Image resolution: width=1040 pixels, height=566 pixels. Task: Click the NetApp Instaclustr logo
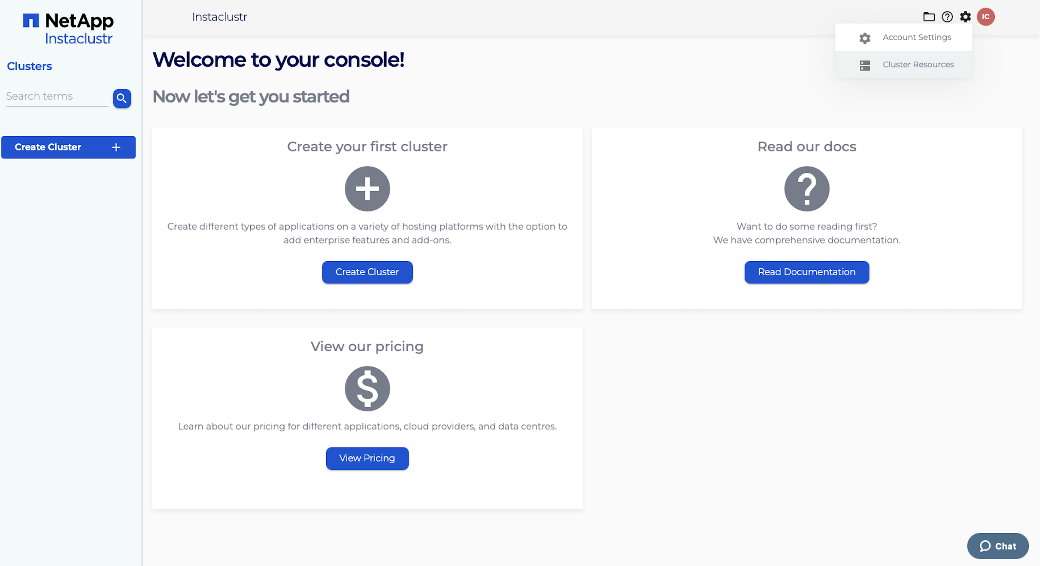tap(68, 28)
